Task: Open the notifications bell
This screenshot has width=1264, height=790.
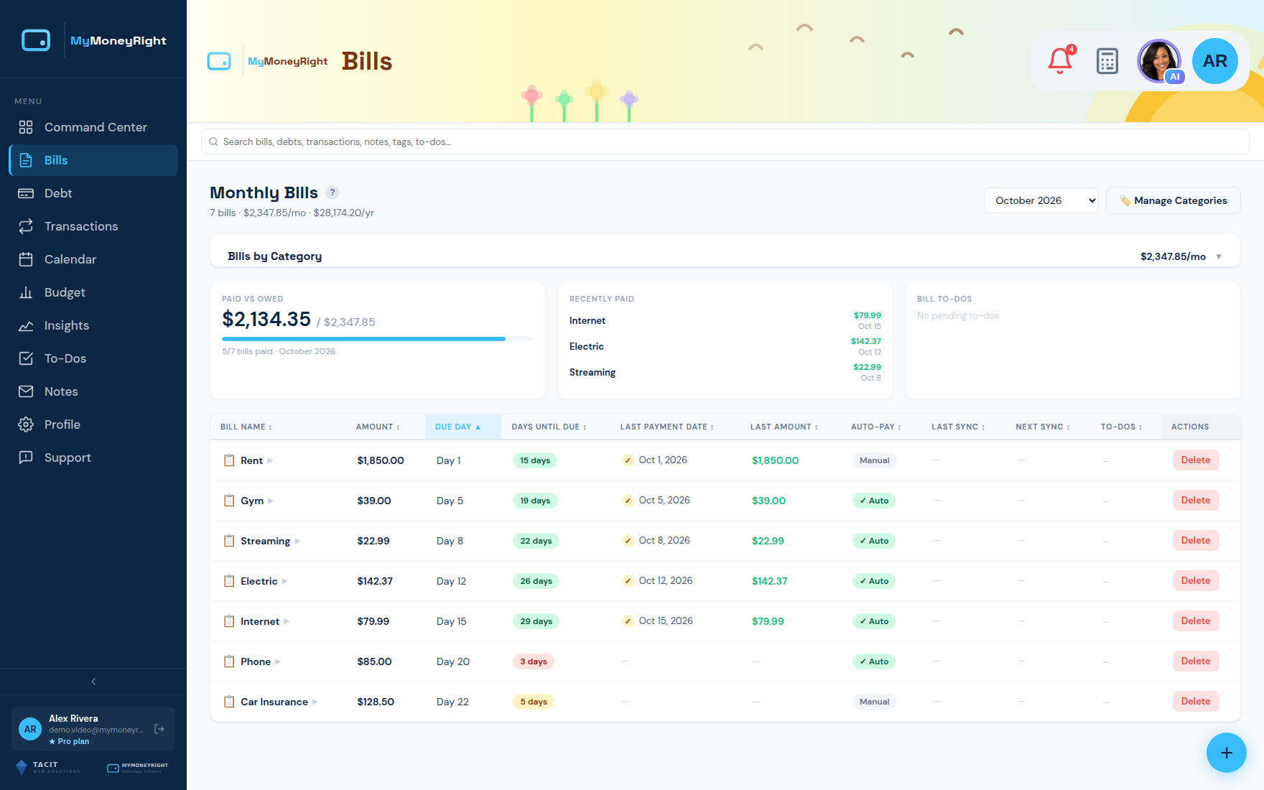Action: click(1060, 61)
